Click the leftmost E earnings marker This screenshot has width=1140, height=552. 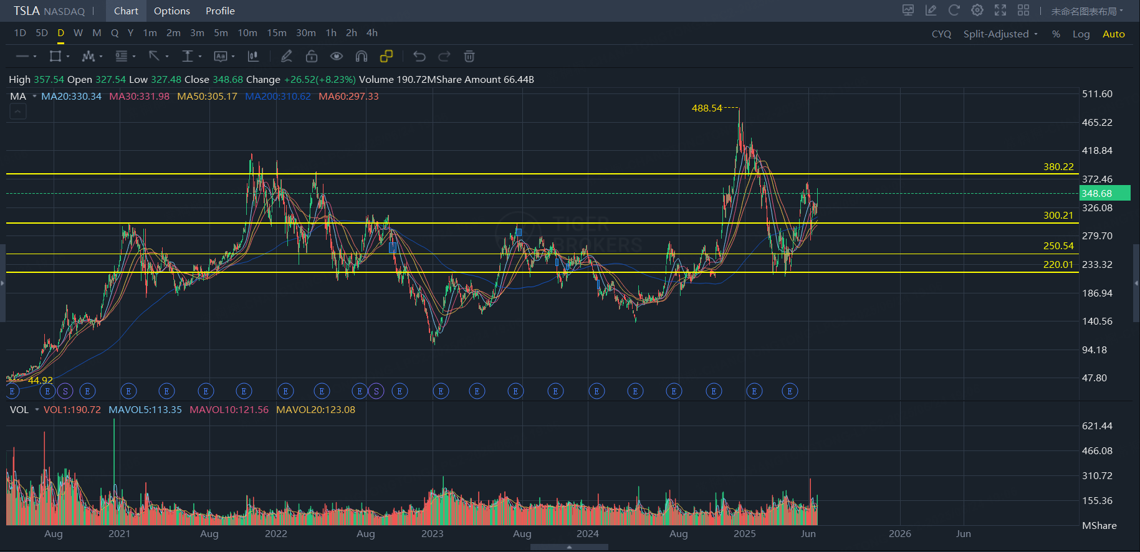pos(12,391)
